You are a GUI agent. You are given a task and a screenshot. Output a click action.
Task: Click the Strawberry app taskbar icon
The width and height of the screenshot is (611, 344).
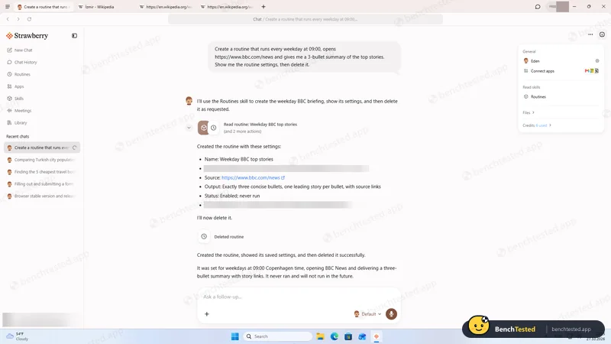point(377,336)
